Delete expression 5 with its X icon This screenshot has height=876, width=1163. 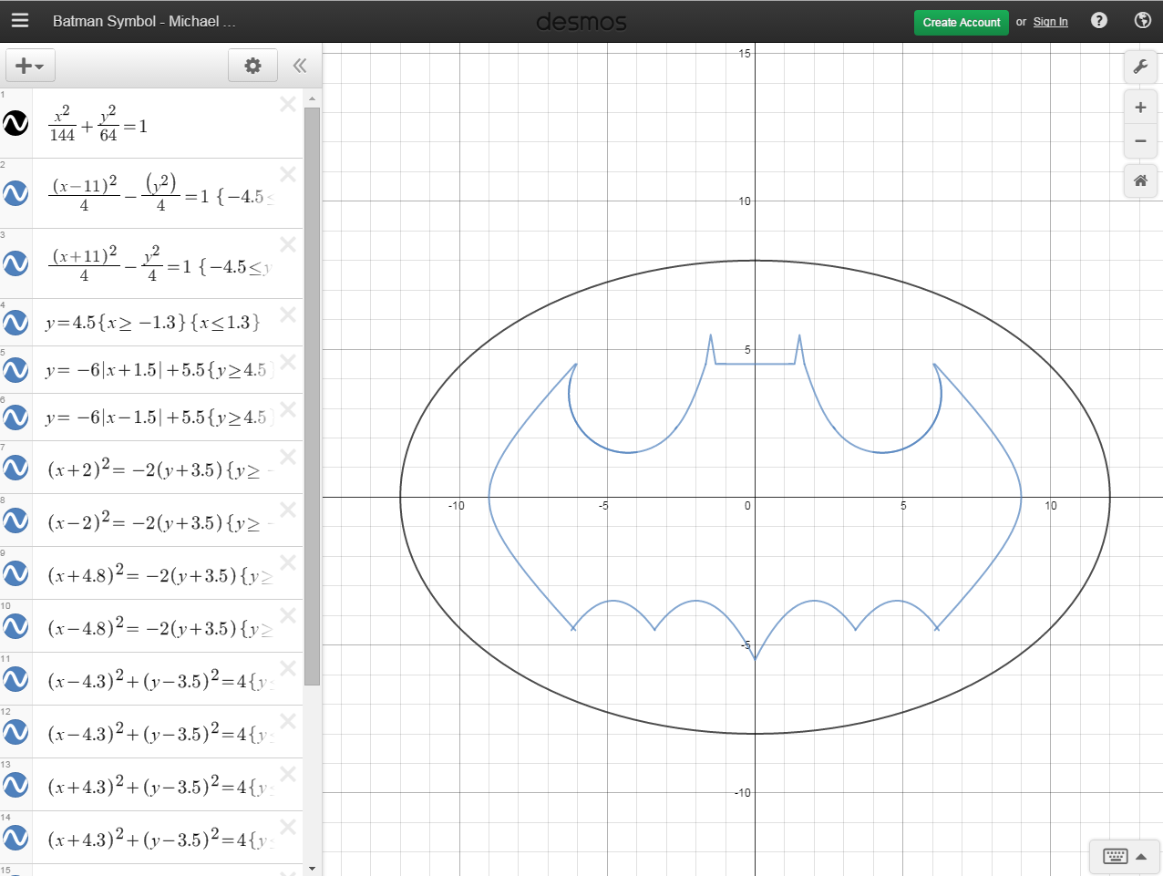(288, 362)
